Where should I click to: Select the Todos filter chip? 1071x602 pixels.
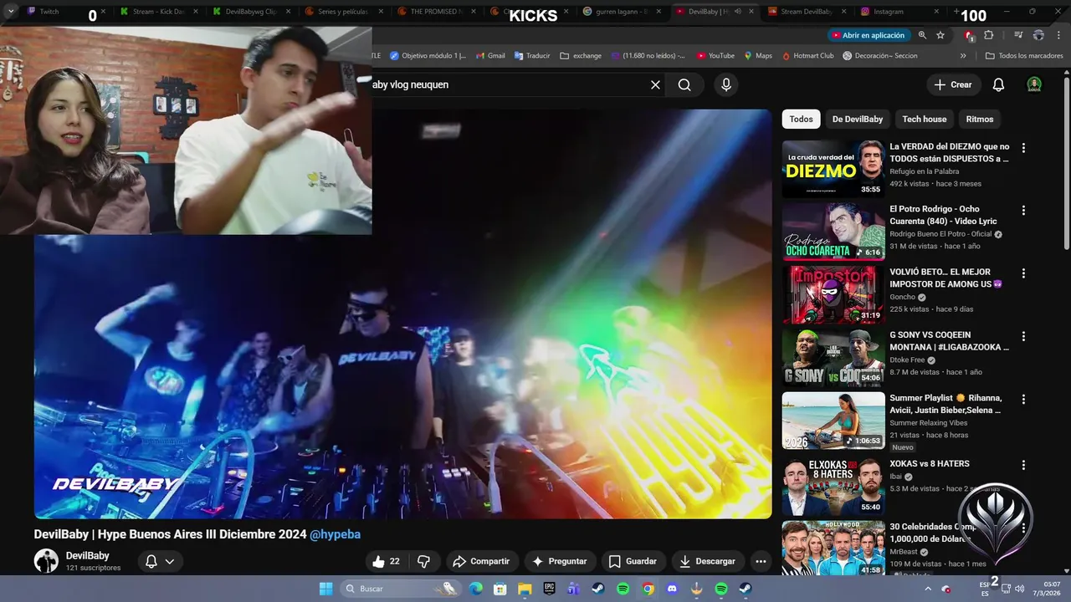801,119
